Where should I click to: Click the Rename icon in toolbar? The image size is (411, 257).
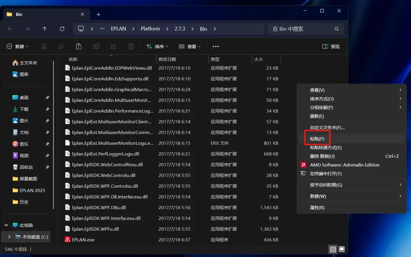click(x=96, y=46)
